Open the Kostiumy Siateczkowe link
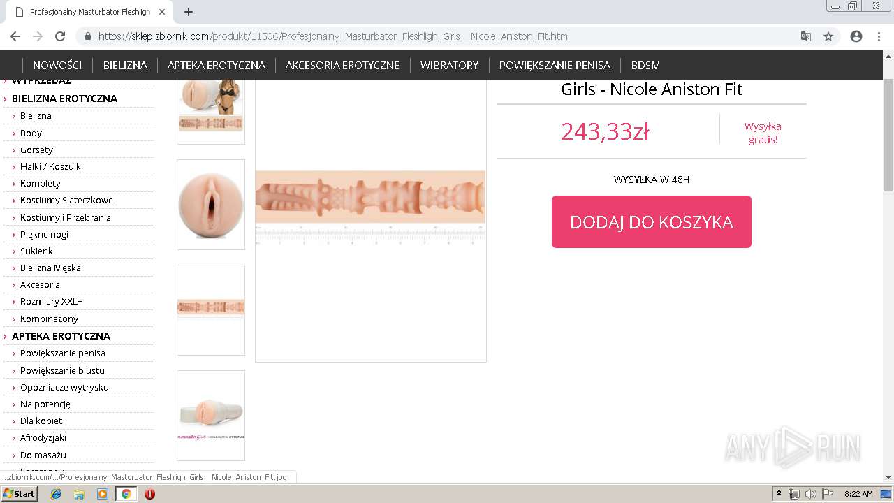The width and height of the screenshot is (894, 503). coord(66,200)
